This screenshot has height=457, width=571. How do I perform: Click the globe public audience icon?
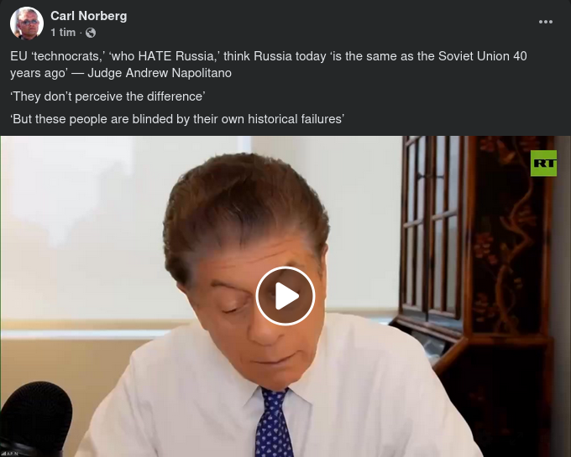coord(91,33)
